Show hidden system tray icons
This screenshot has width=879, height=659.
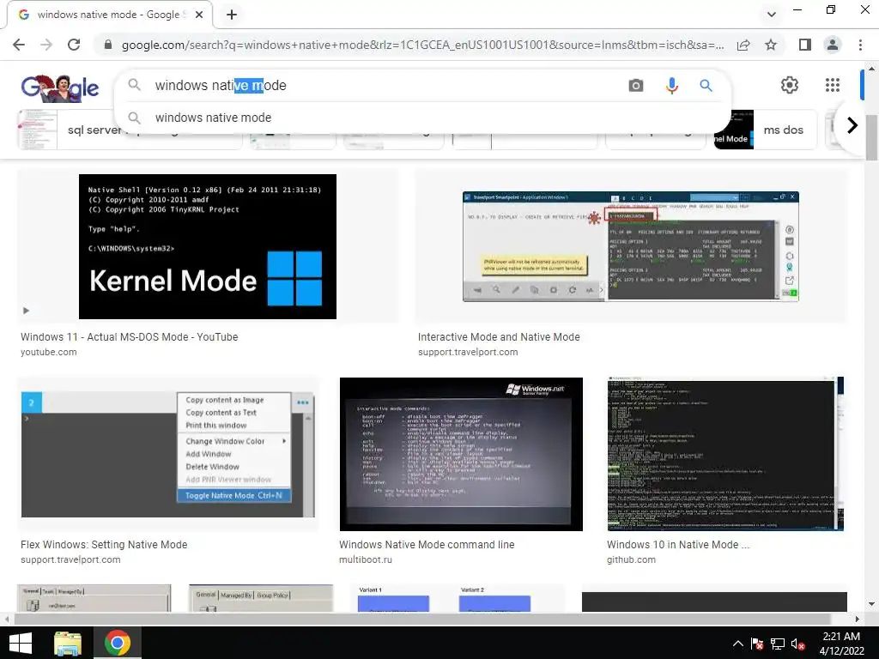pyautogui.click(x=738, y=644)
